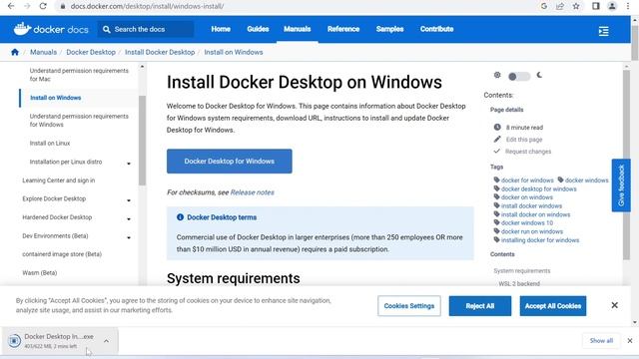
Task: Click the Cookies Settings button
Action: coord(409,306)
